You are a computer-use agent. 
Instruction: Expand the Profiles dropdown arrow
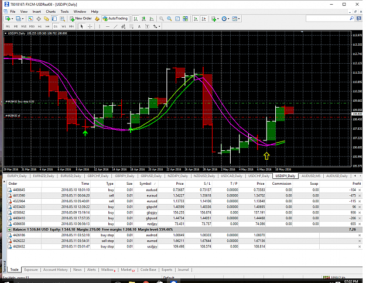coord(23,19)
